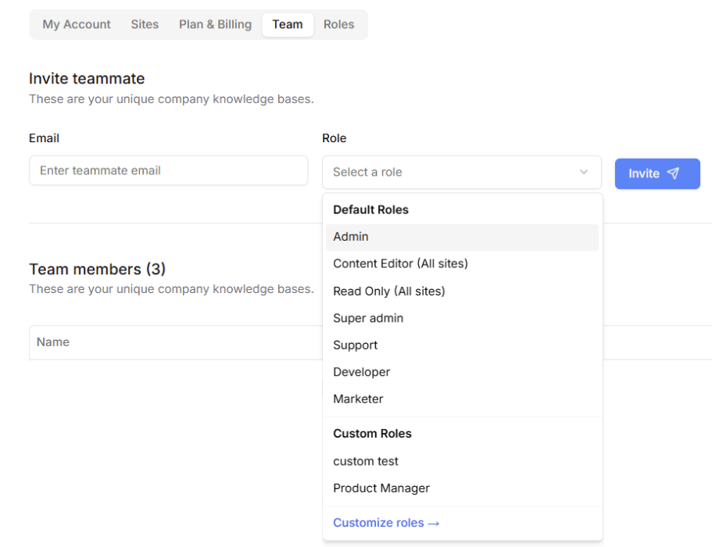This screenshot has height=547, width=712.
Task: Click the chevron arrow in Role dropdown
Action: [584, 172]
